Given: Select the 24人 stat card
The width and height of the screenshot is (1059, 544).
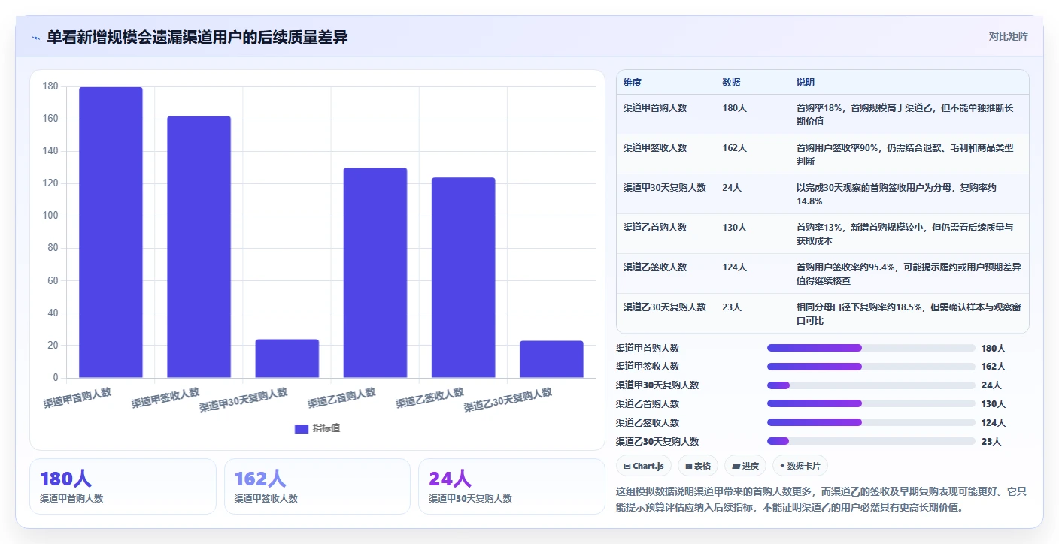Looking at the screenshot, I should pos(511,486).
